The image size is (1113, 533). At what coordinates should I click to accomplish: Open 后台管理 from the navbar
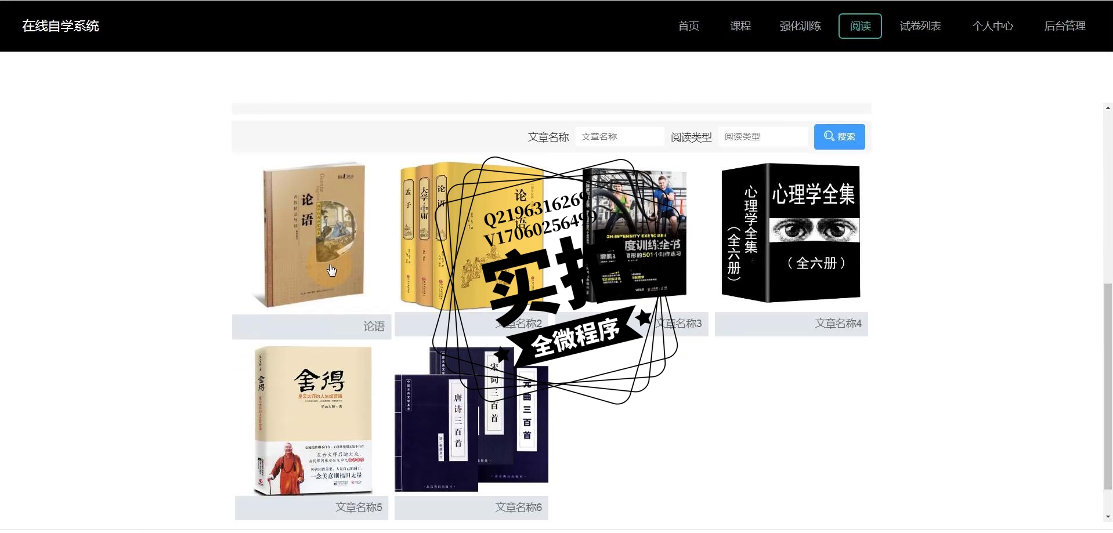tap(1065, 26)
